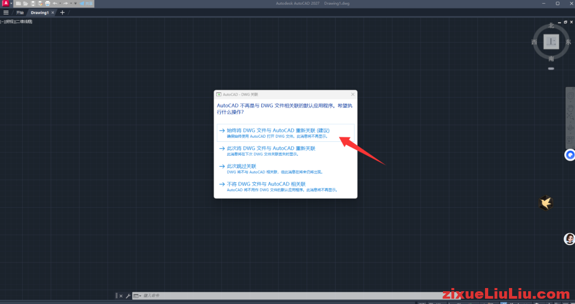
Task: Click the command line wrench customize icon
Action: pyautogui.click(x=128, y=295)
